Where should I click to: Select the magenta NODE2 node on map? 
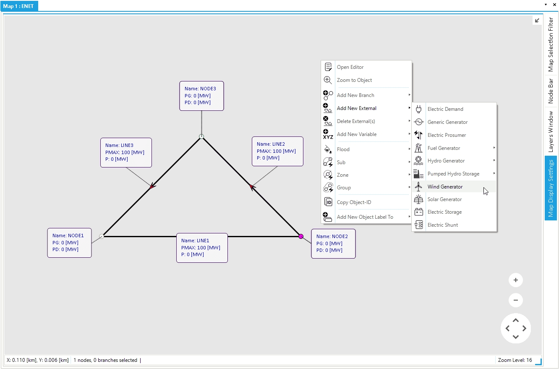click(x=301, y=236)
